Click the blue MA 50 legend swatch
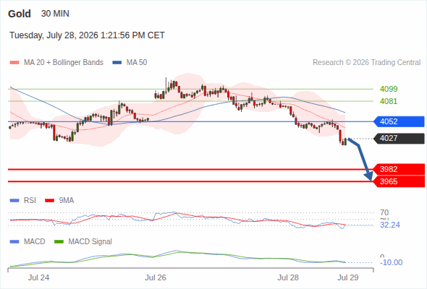Viewport: 427px width, 289px height. (117, 63)
